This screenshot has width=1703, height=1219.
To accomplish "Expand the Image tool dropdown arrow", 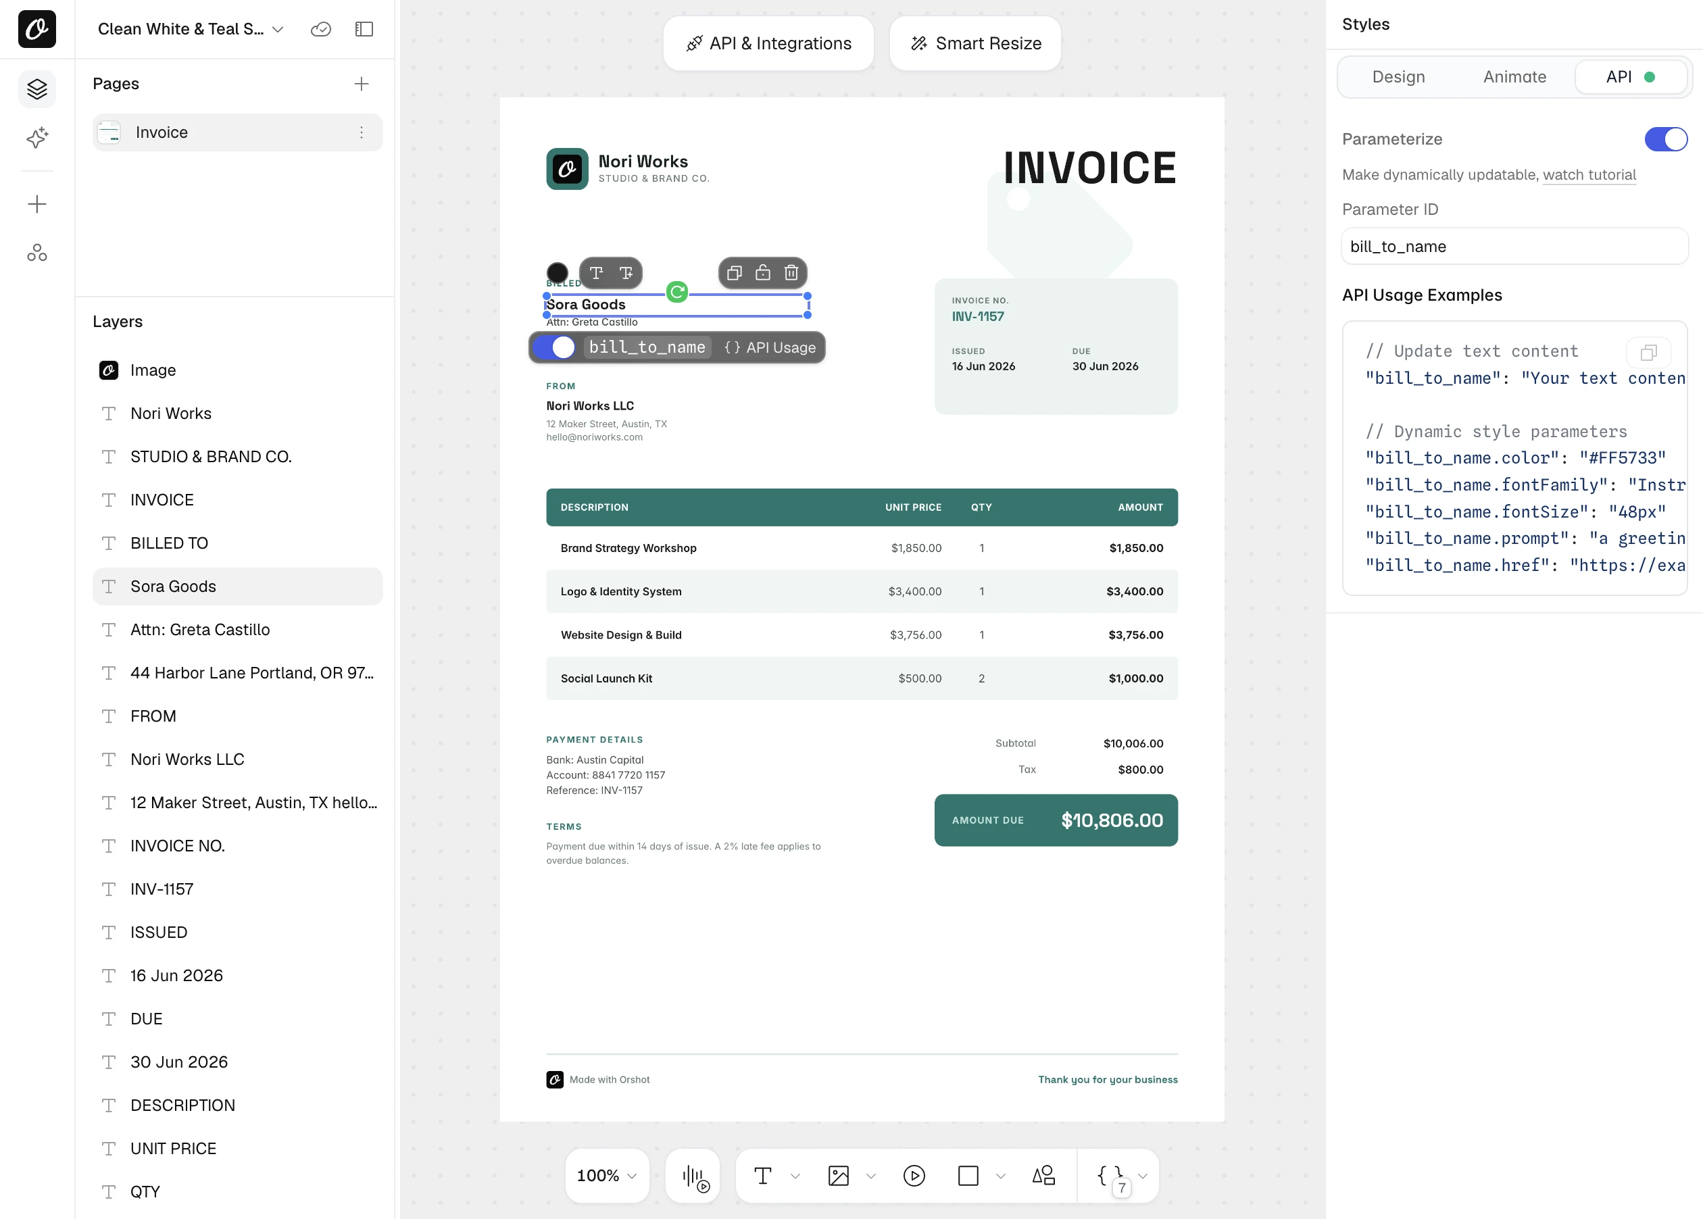I will coord(870,1176).
